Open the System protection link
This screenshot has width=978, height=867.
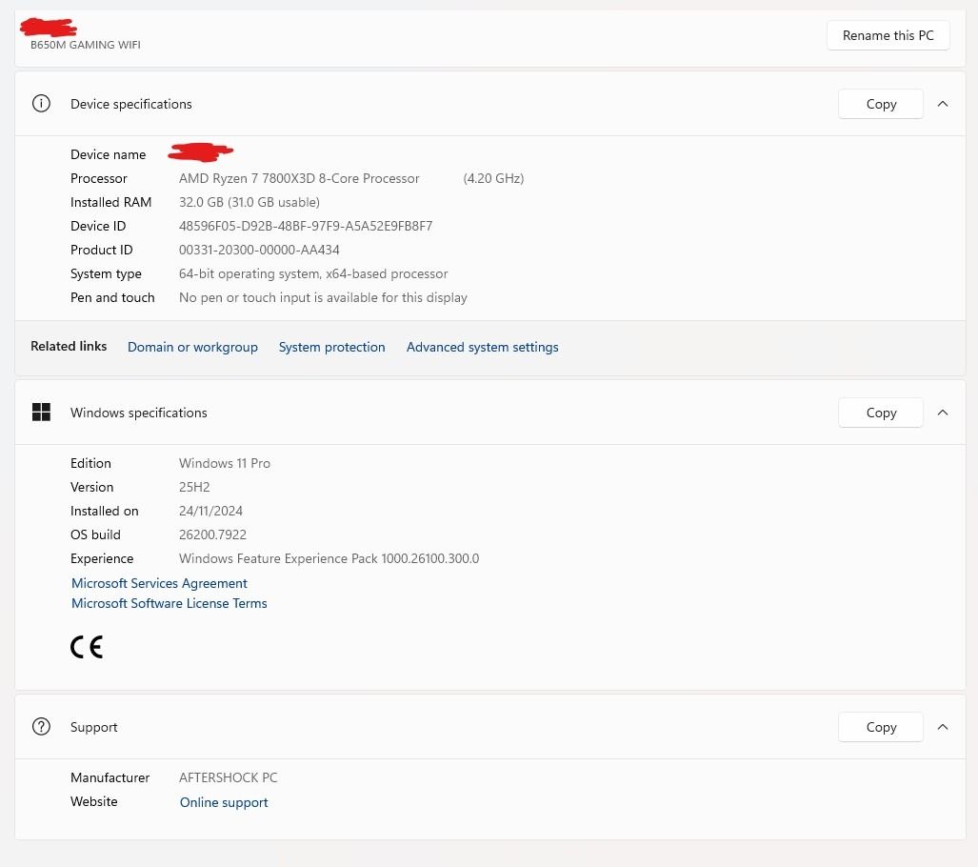(x=331, y=347)
